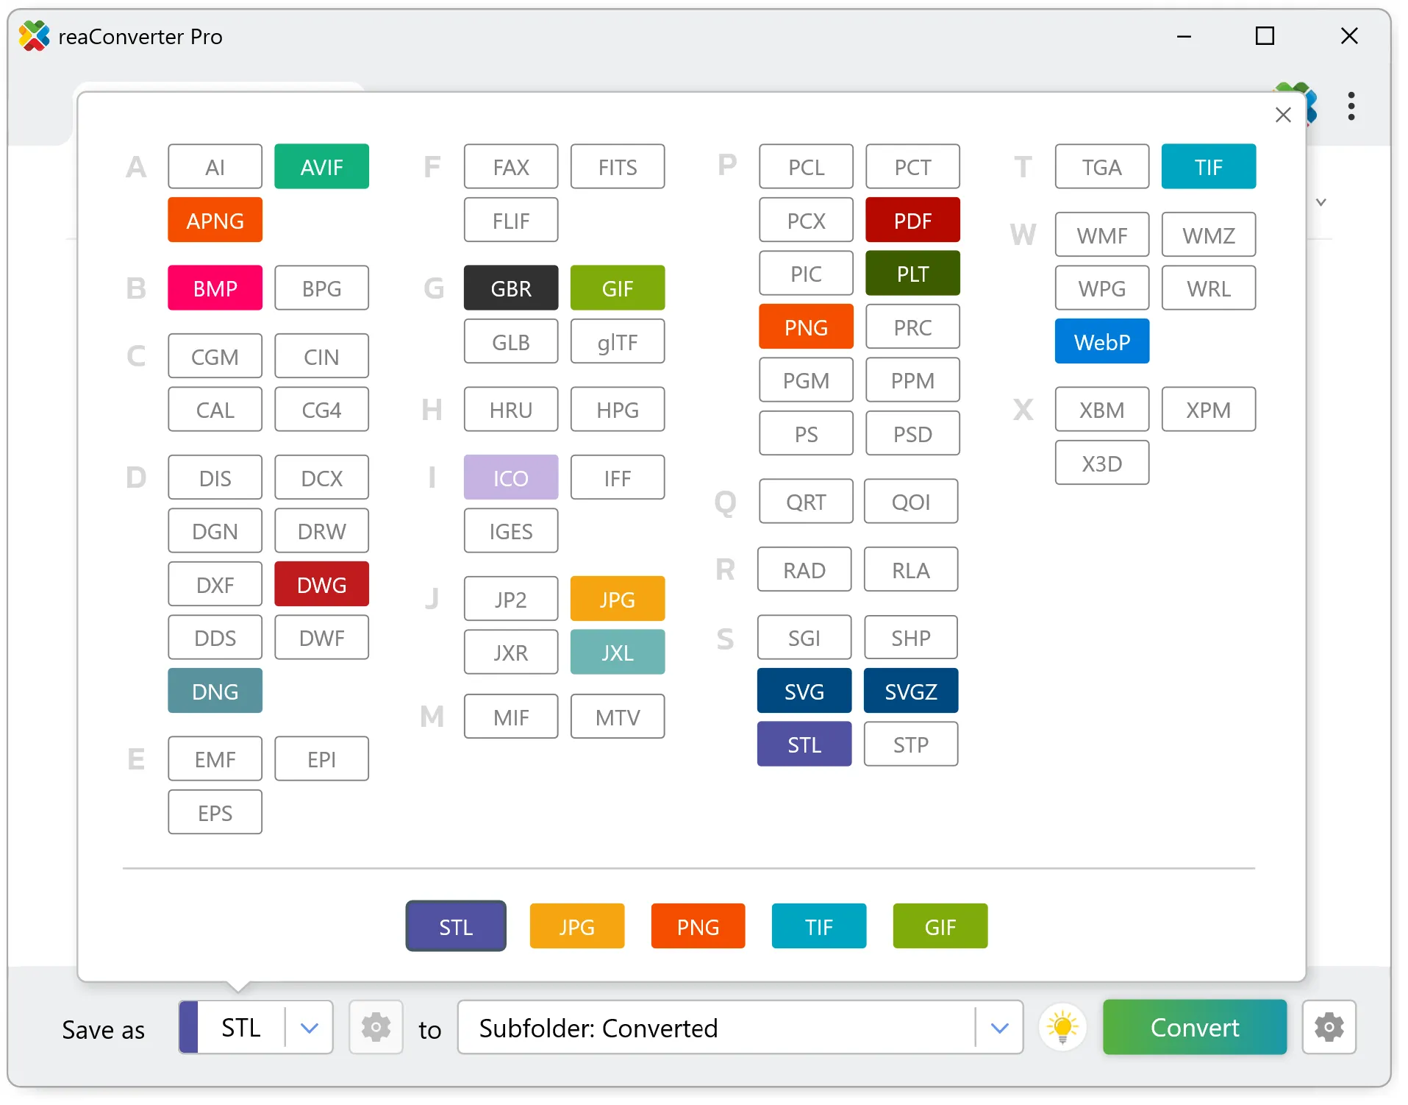Open application settings gear on far right
The width and height of the screenshot is (1408, 1105).
pos(1329,1028)
